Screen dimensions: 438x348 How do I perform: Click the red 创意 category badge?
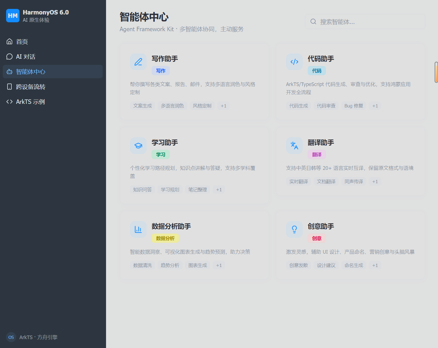(x=317, y=238)
